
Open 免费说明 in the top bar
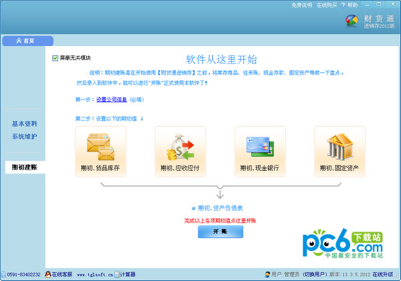click(x=302, y=5)
